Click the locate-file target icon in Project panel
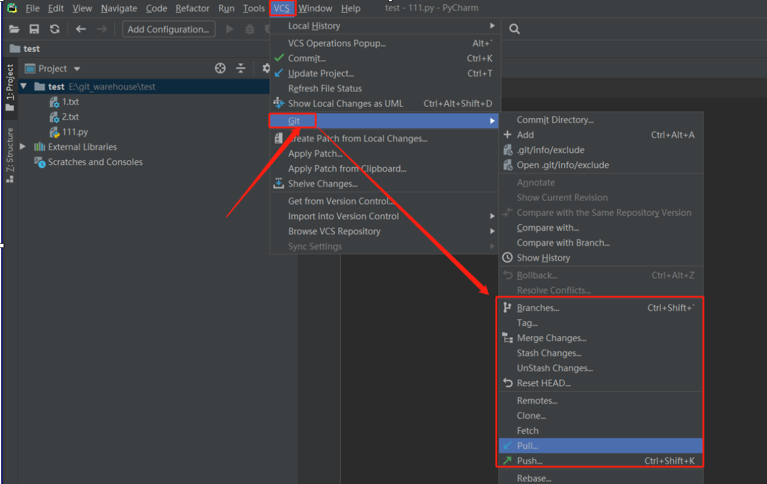The image size is (767, 484). [220, 69]
